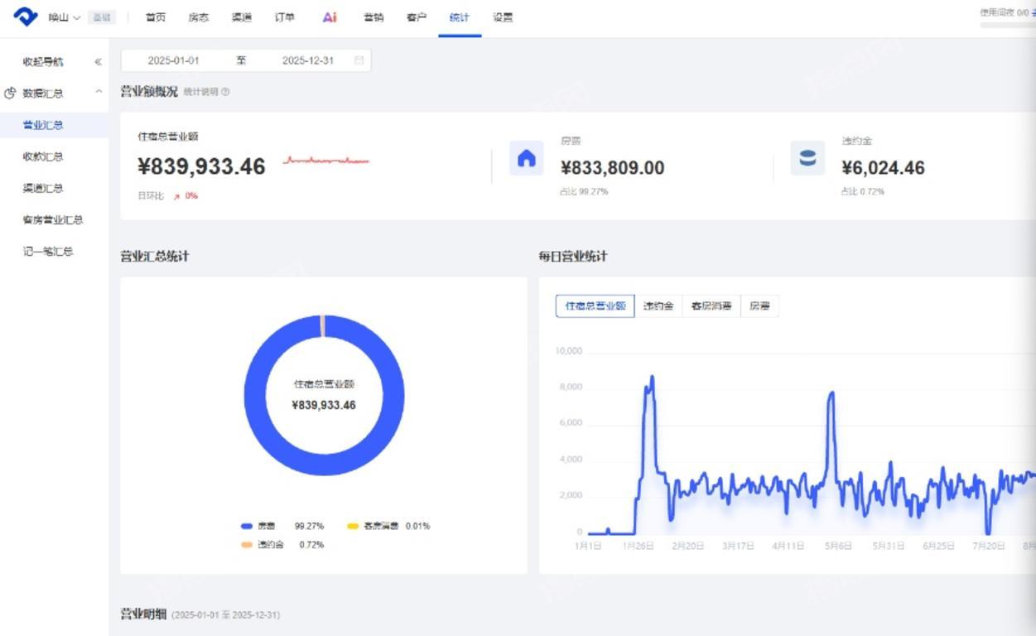Open the 订单 top menu
The width and height of the screenshot is (1036, 636).
(x=284, y=17)
